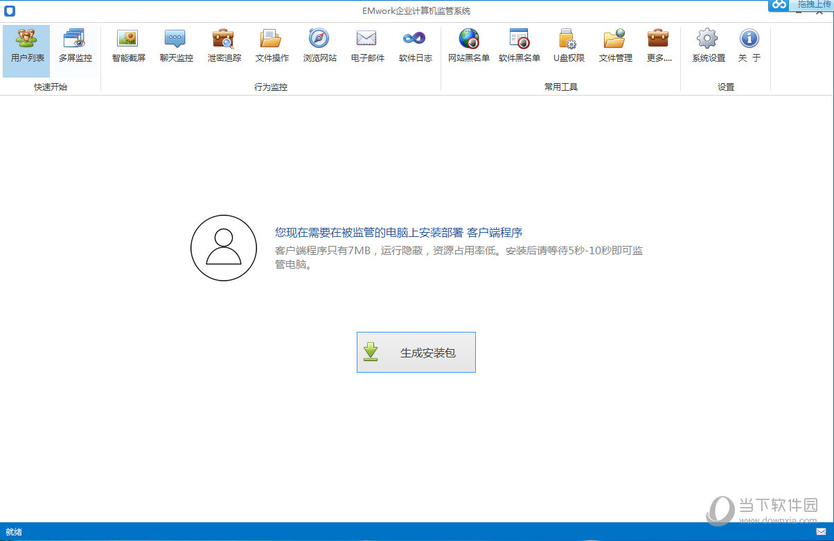Open 电子邮件 email monitoring
The width and height of the screenshot is (834, 541).
367,47
